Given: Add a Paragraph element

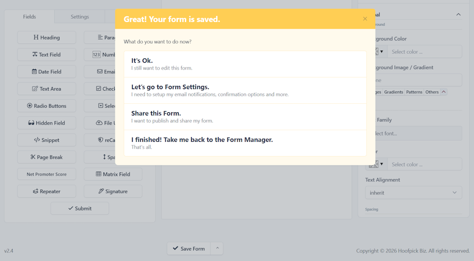Looking at the screenshot, I should 100,37.
